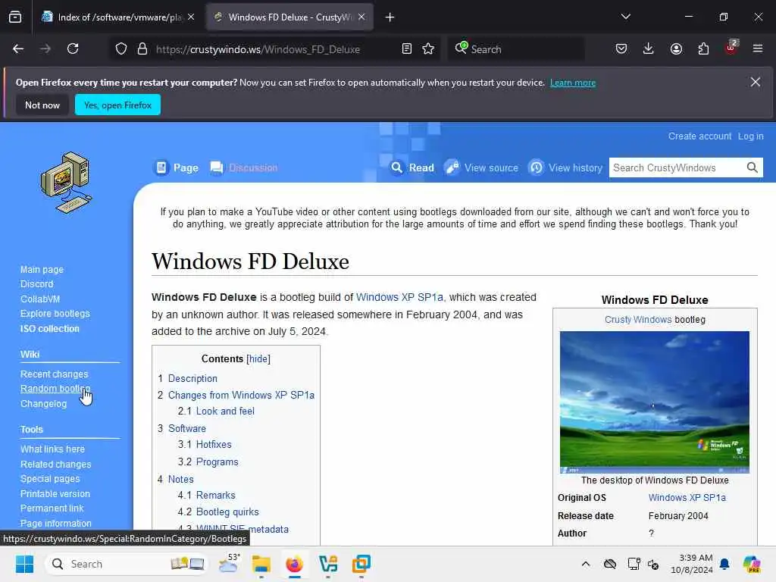Open the Discussion tab

click(x=244, y=167)
